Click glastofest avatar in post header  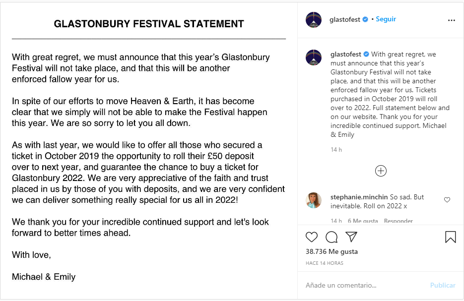314,20
